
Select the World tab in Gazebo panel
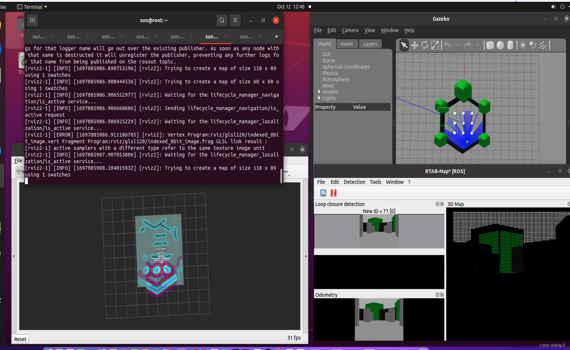[324, 44]
